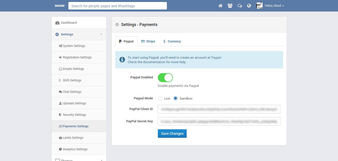Click the info circle icon in notice

click(122, 60)
